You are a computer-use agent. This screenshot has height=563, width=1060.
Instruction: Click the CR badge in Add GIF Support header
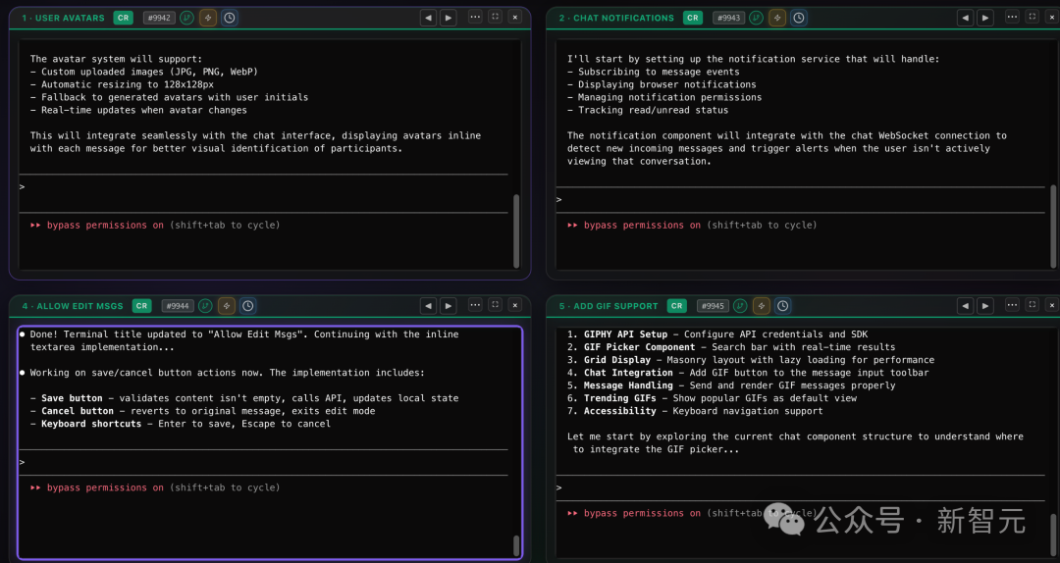(676, 305)
